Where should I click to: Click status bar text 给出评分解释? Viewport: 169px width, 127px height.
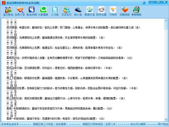click(x=138, y=124)
